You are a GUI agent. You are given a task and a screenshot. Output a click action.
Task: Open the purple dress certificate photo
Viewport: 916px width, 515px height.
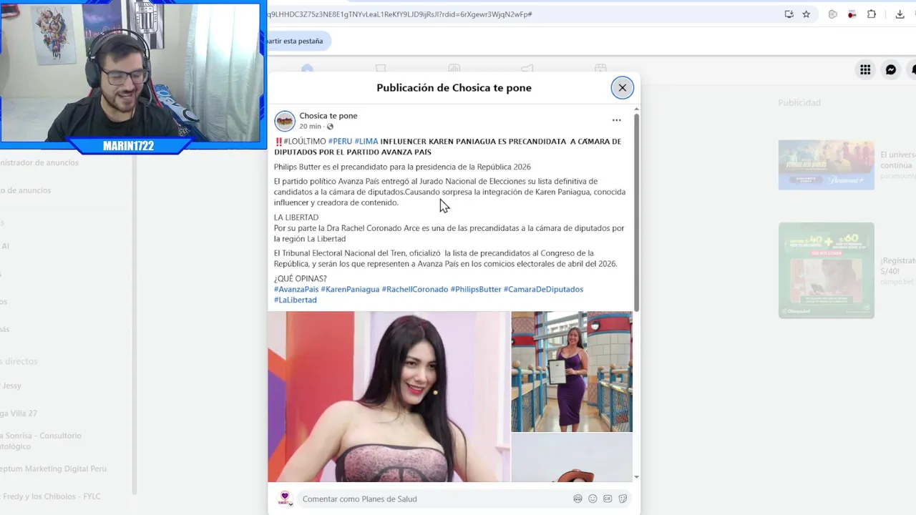(572, 371)
